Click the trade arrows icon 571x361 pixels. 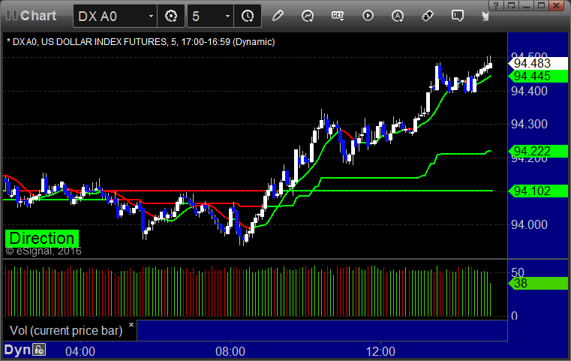[428, 16]
